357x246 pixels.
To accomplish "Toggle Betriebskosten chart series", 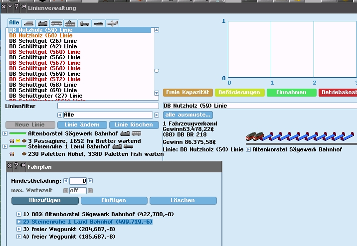I will (x=338, y=93).
